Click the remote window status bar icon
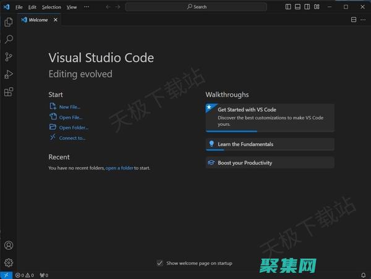371x279 pixels. 6,275
